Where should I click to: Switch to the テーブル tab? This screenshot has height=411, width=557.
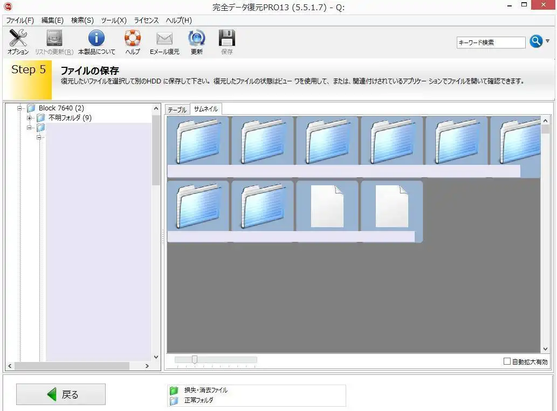point(177,109)
